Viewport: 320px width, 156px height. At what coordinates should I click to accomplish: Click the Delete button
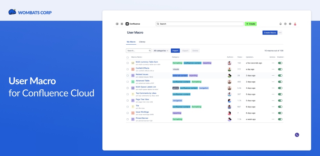(195, 51)
